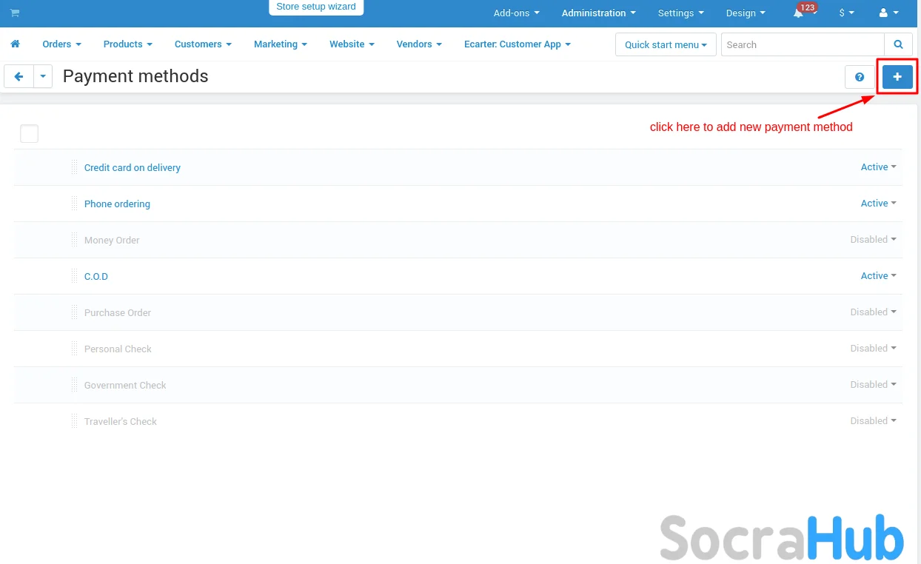Click the search magnifier button
Viewport: 921px width, 564px height.
898,44
